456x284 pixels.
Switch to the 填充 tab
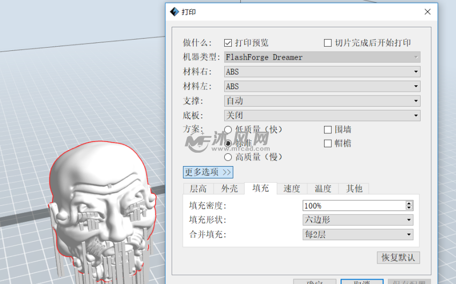tap(261, 188)
